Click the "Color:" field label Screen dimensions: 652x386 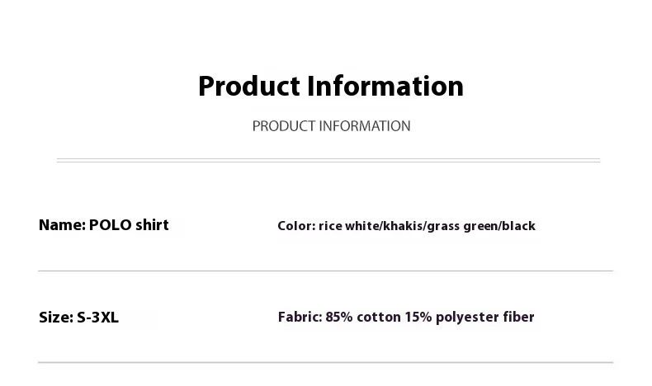click(295, 226)
